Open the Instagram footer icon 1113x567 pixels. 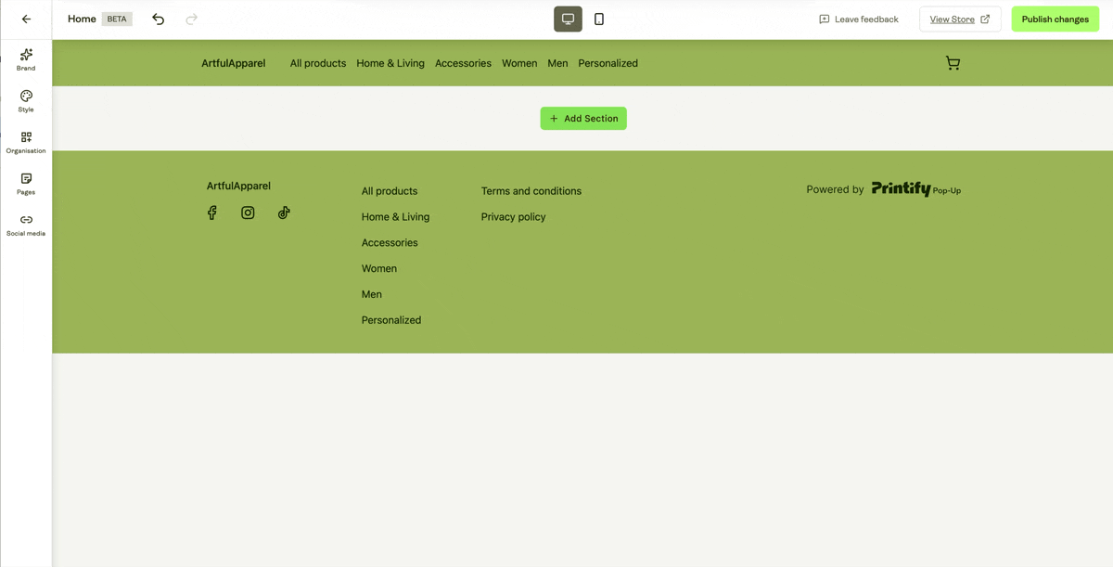pos(248,213)
